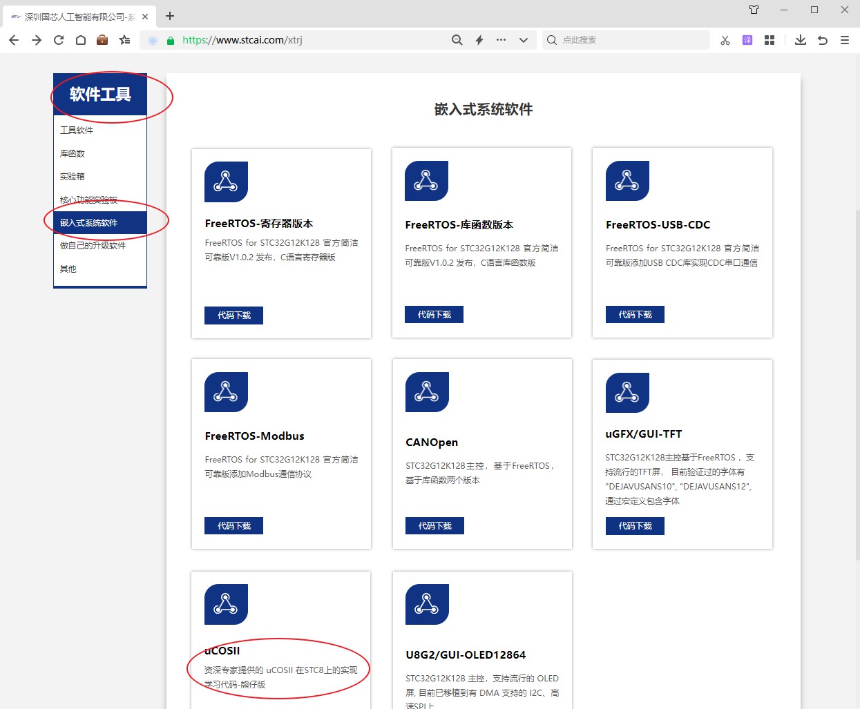Image resolution: width=860 pixels, height=709 pixels.
Task: Open 实验箱 in the sidebar
Action: [x=73, y=177]
